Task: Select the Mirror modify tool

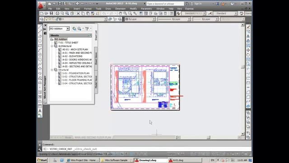Action: [x=248, y=36]
